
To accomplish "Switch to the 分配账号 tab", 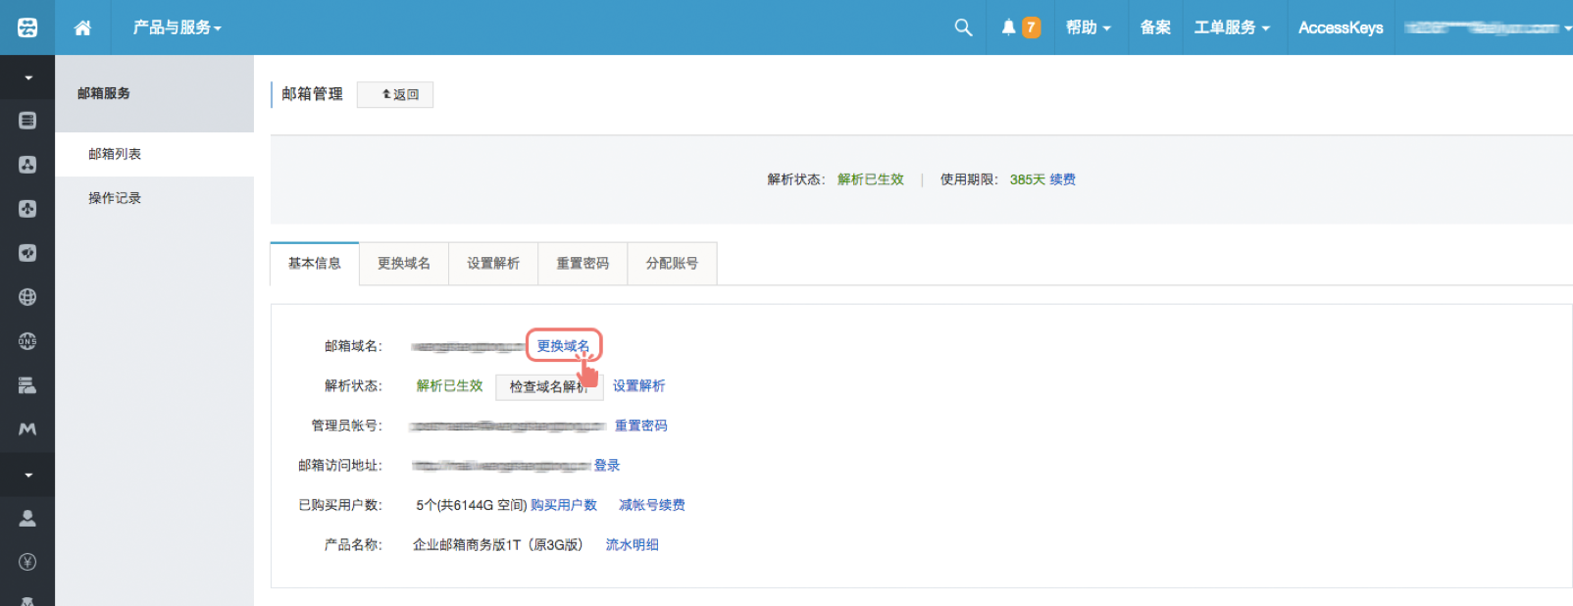I will tap(672, 264).
